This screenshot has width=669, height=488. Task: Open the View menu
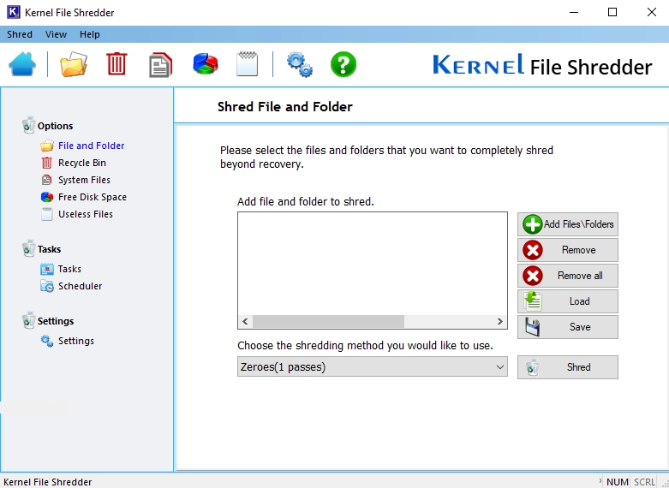(x=56, y=34)
